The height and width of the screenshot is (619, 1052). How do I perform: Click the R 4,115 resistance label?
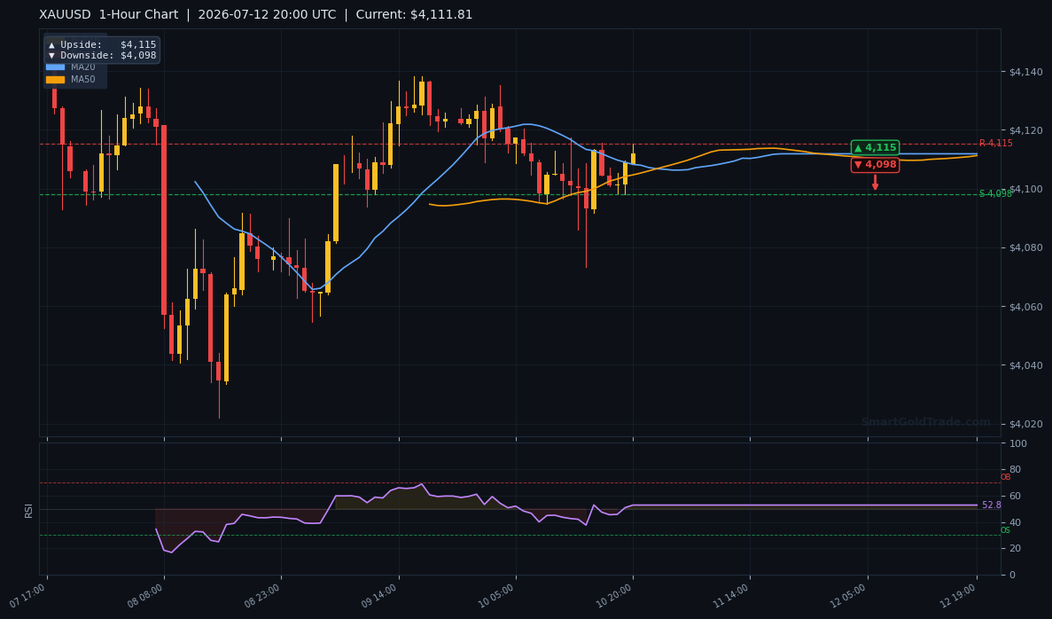click(995, 143)
